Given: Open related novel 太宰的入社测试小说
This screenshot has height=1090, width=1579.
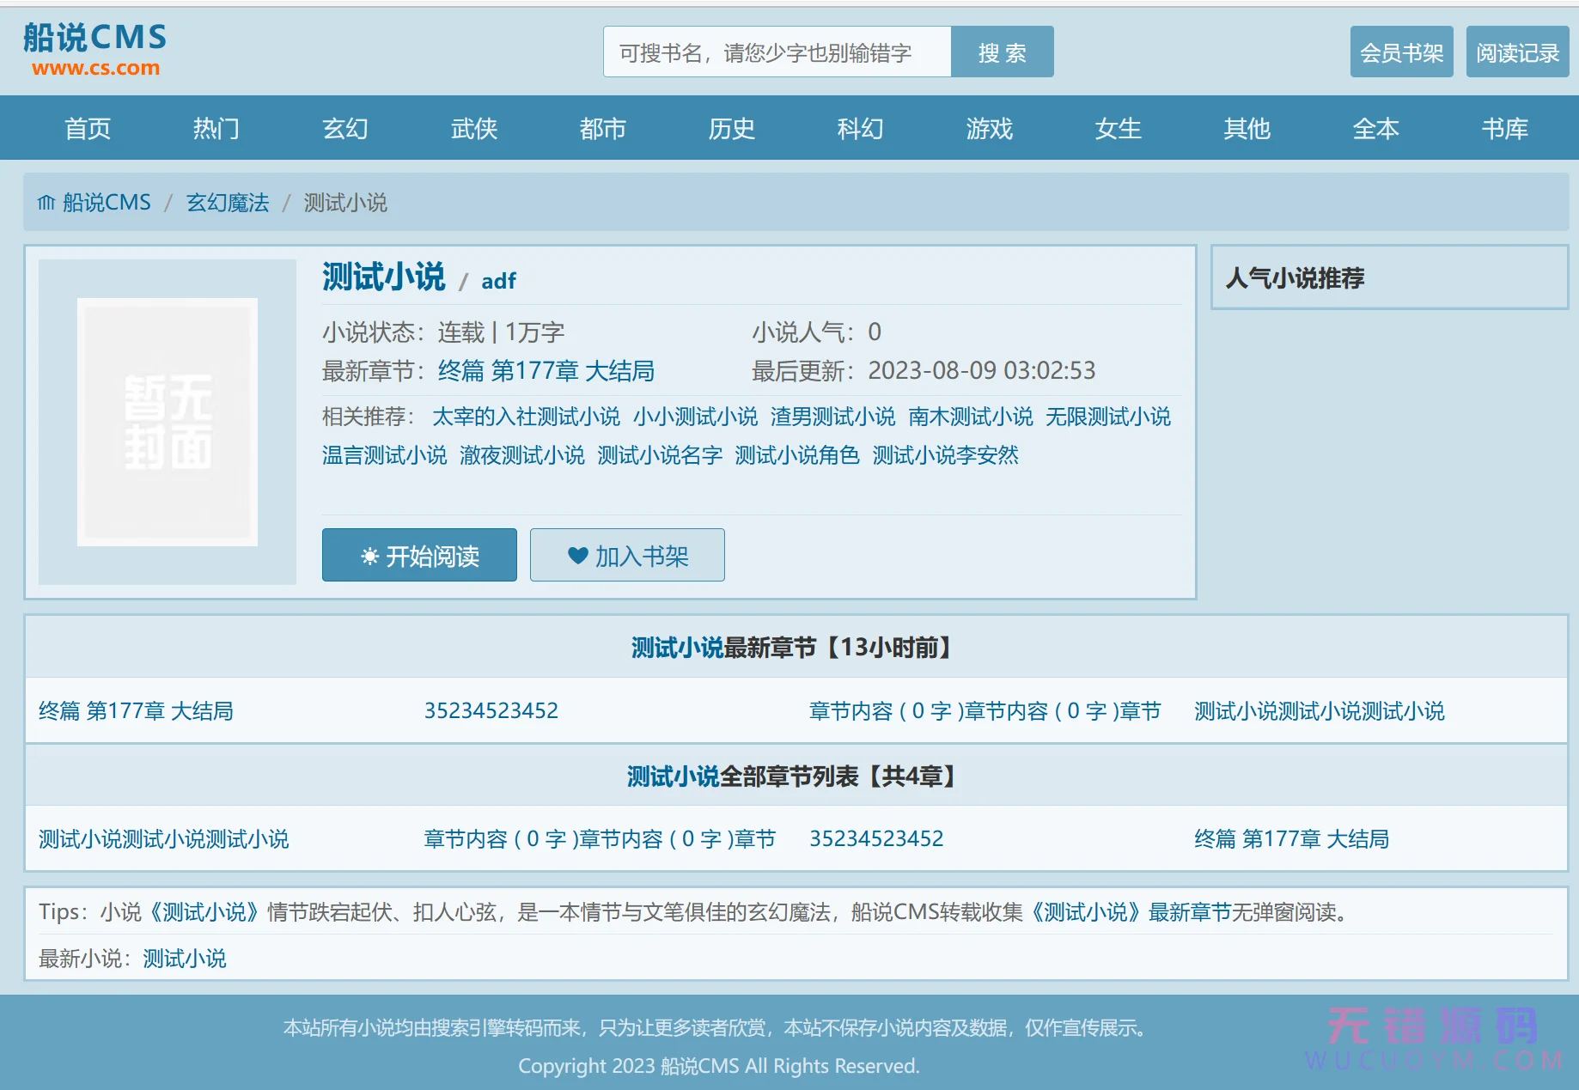Looking at the screenshot, I should tap(526, 417).
